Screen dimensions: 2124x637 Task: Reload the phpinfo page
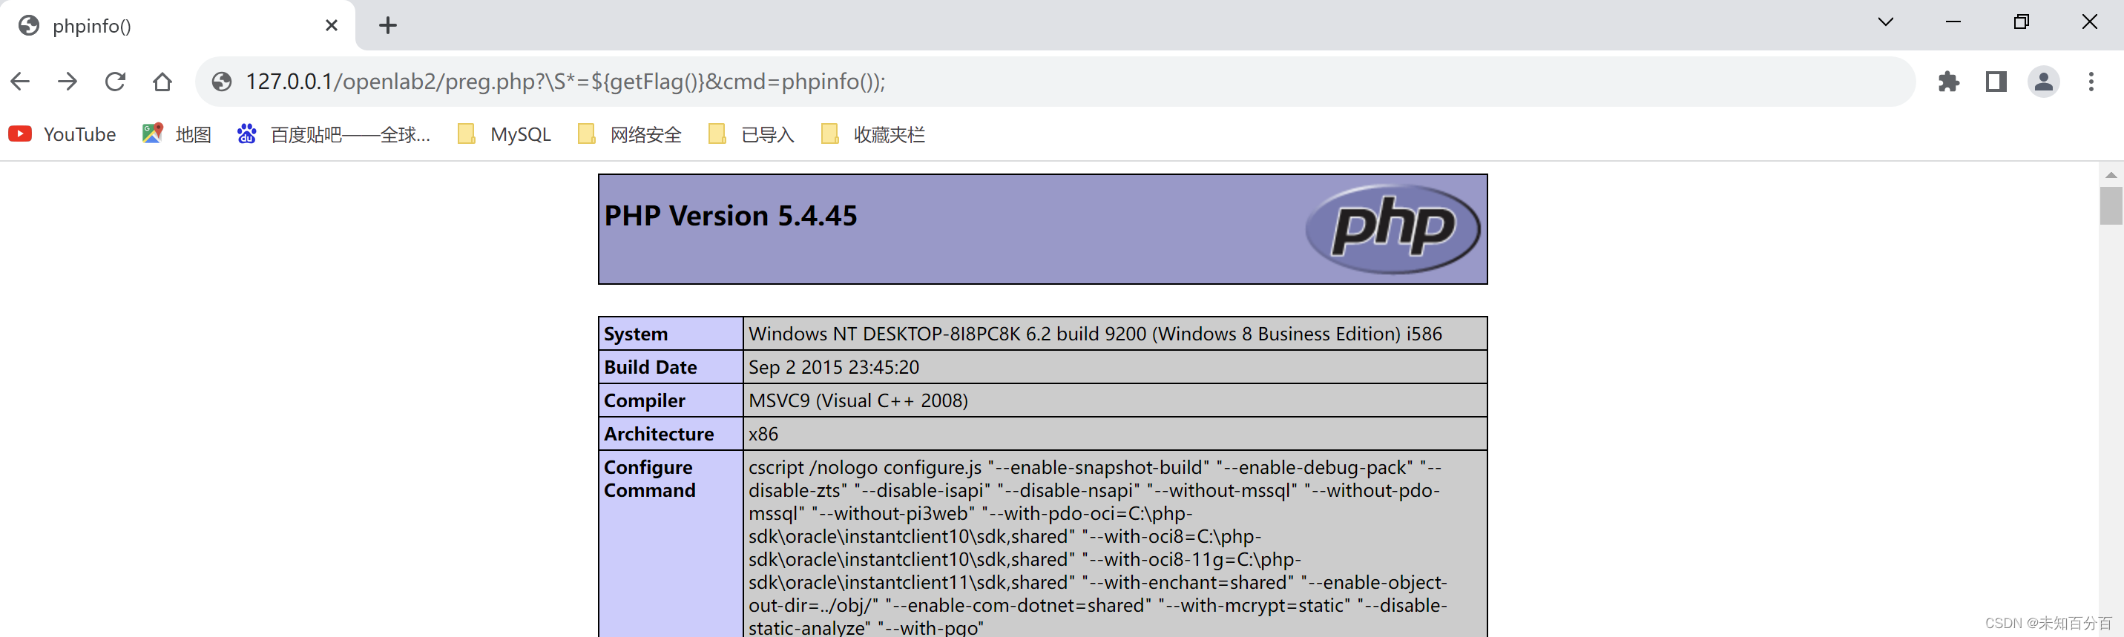[x=116, y=82]
